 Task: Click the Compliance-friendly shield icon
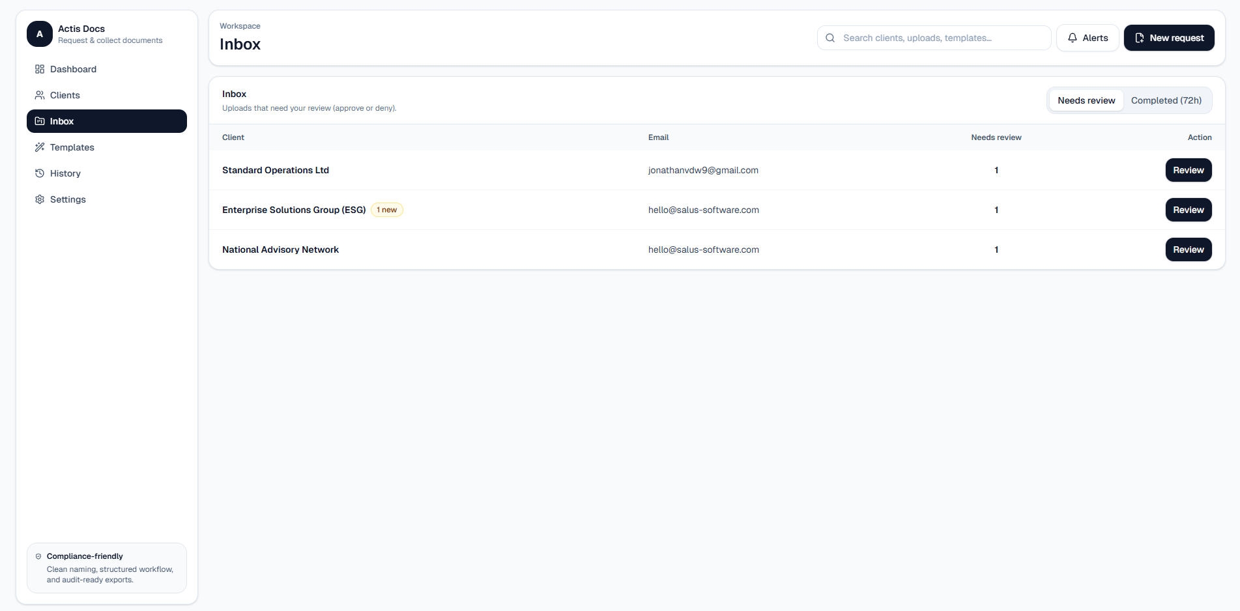[38, 556]
